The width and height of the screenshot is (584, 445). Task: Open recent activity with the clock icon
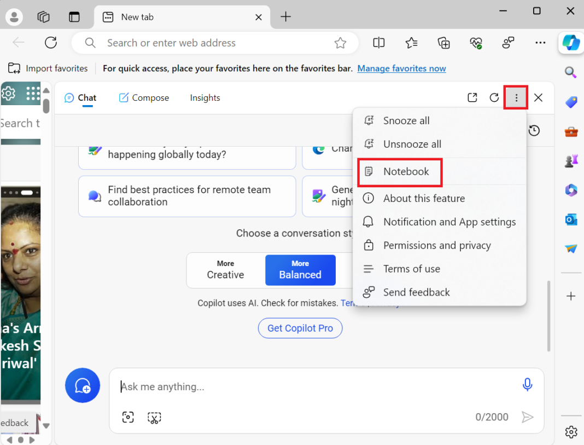point(534,131)
